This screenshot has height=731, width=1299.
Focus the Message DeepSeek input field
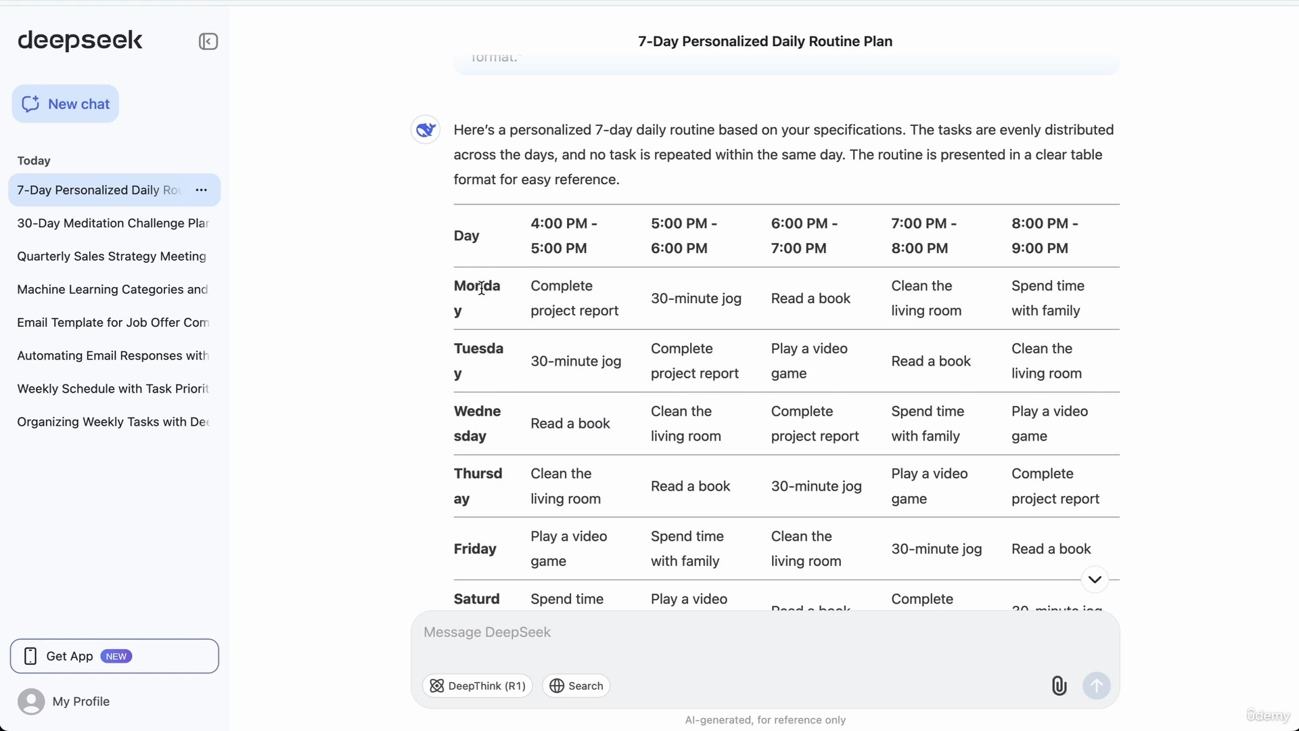[765, 633]
